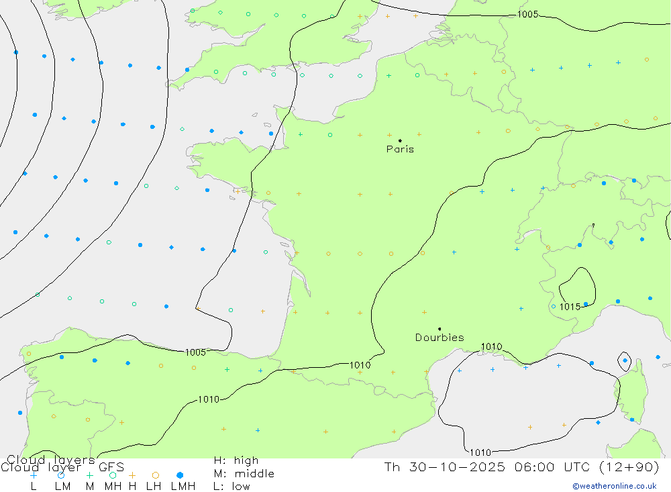Click the green plus M legend symbol

(89, 475)
